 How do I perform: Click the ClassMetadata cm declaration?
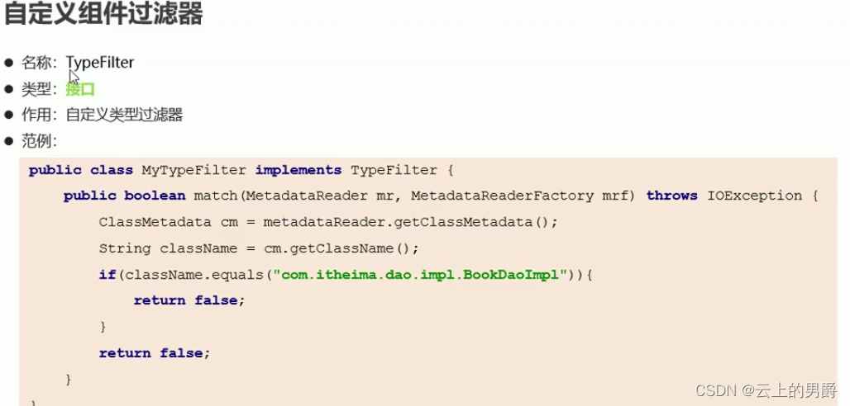pos(168,223)
